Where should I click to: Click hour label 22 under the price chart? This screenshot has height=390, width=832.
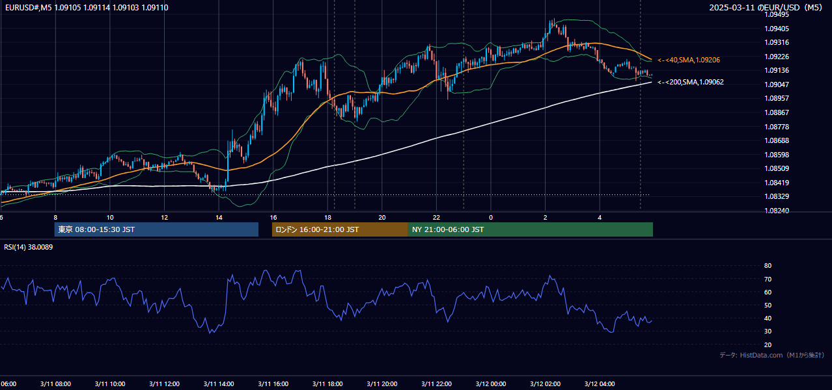pyautogui.click(x=436, y=217)
